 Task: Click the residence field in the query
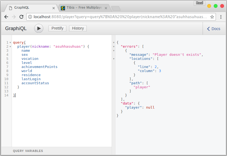coord(31,75)
